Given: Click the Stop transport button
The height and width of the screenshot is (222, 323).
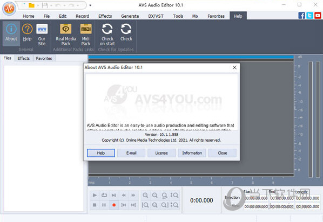Looking at the screenshot, I should tap(95, 205).
